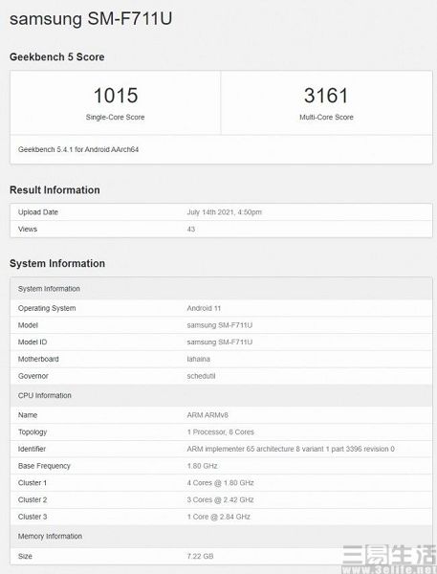Click the Cluster 1 label
437x574 pixels.
33,483
